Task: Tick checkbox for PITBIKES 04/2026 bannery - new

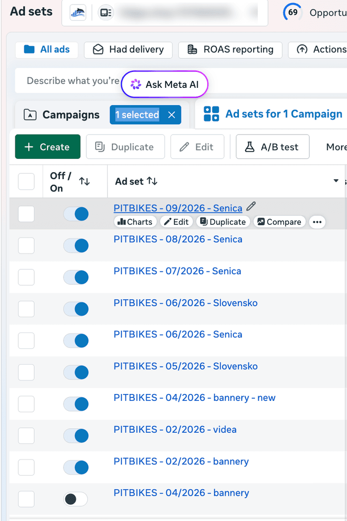Action: [26, 404]
